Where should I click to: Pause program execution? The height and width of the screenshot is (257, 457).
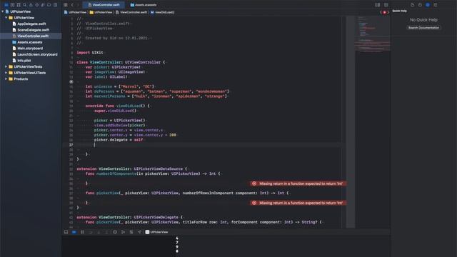pos(82,232)
